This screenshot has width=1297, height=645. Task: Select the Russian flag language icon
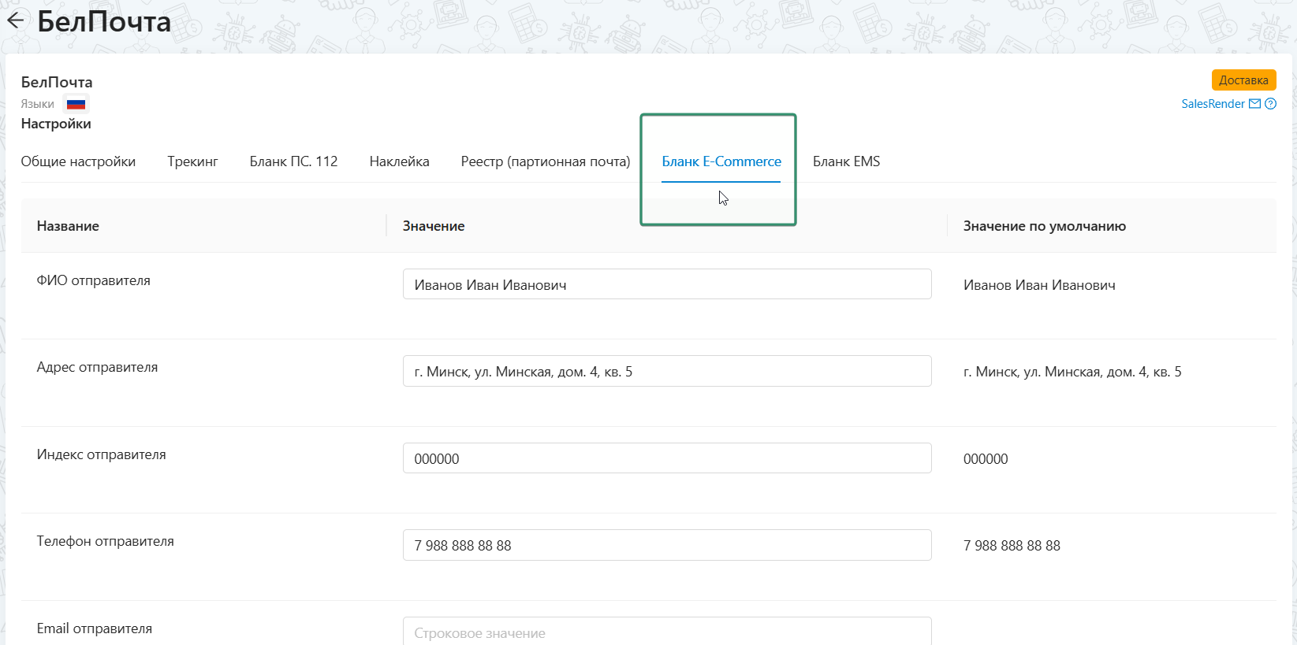(76, 104)
